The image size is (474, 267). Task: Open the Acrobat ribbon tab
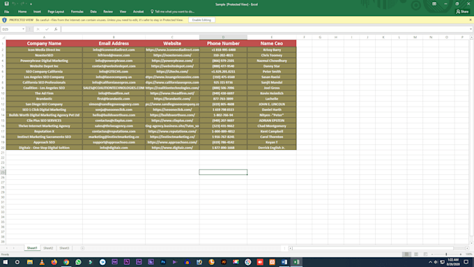coord(138,11)
